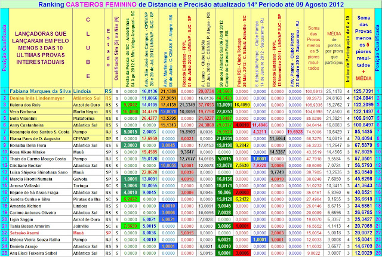
Task: Click the total value 125,7391
Action: coord(363,91)
